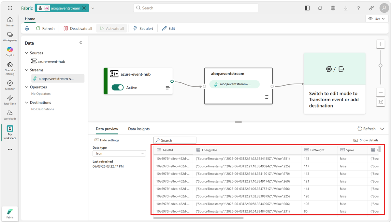Open the help question mark icon
This screenshot has height=222, width=391.
coord(358,8)
